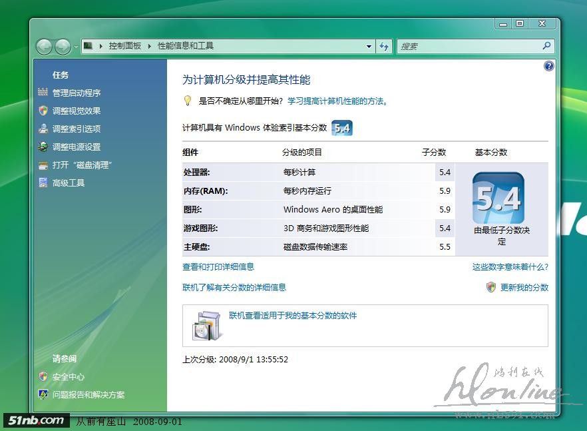The height and width of the screenshot is (431, 587).
Task: Select 调整电源设置 from the sidebar
Action: pos(77,147)
